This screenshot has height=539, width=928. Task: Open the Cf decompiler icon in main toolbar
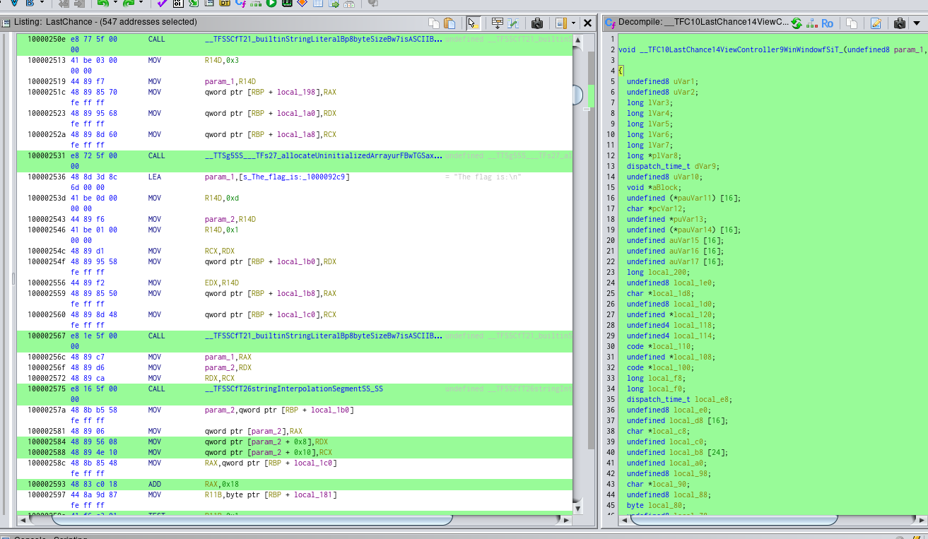point(240,4)
